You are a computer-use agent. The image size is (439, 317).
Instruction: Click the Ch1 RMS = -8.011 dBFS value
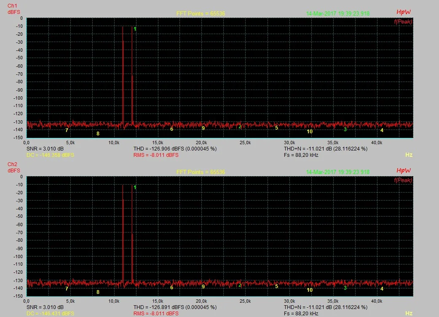pyautogui.click(x=156, y=155)
